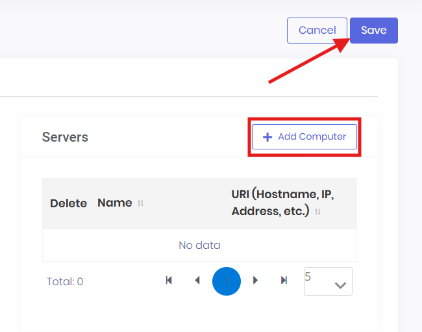
Task: Click the Add Computer button label
Action: [312, 137]
